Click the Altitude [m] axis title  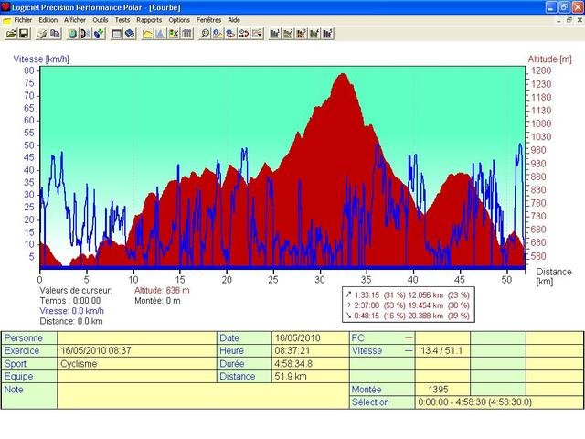point(549,59)
